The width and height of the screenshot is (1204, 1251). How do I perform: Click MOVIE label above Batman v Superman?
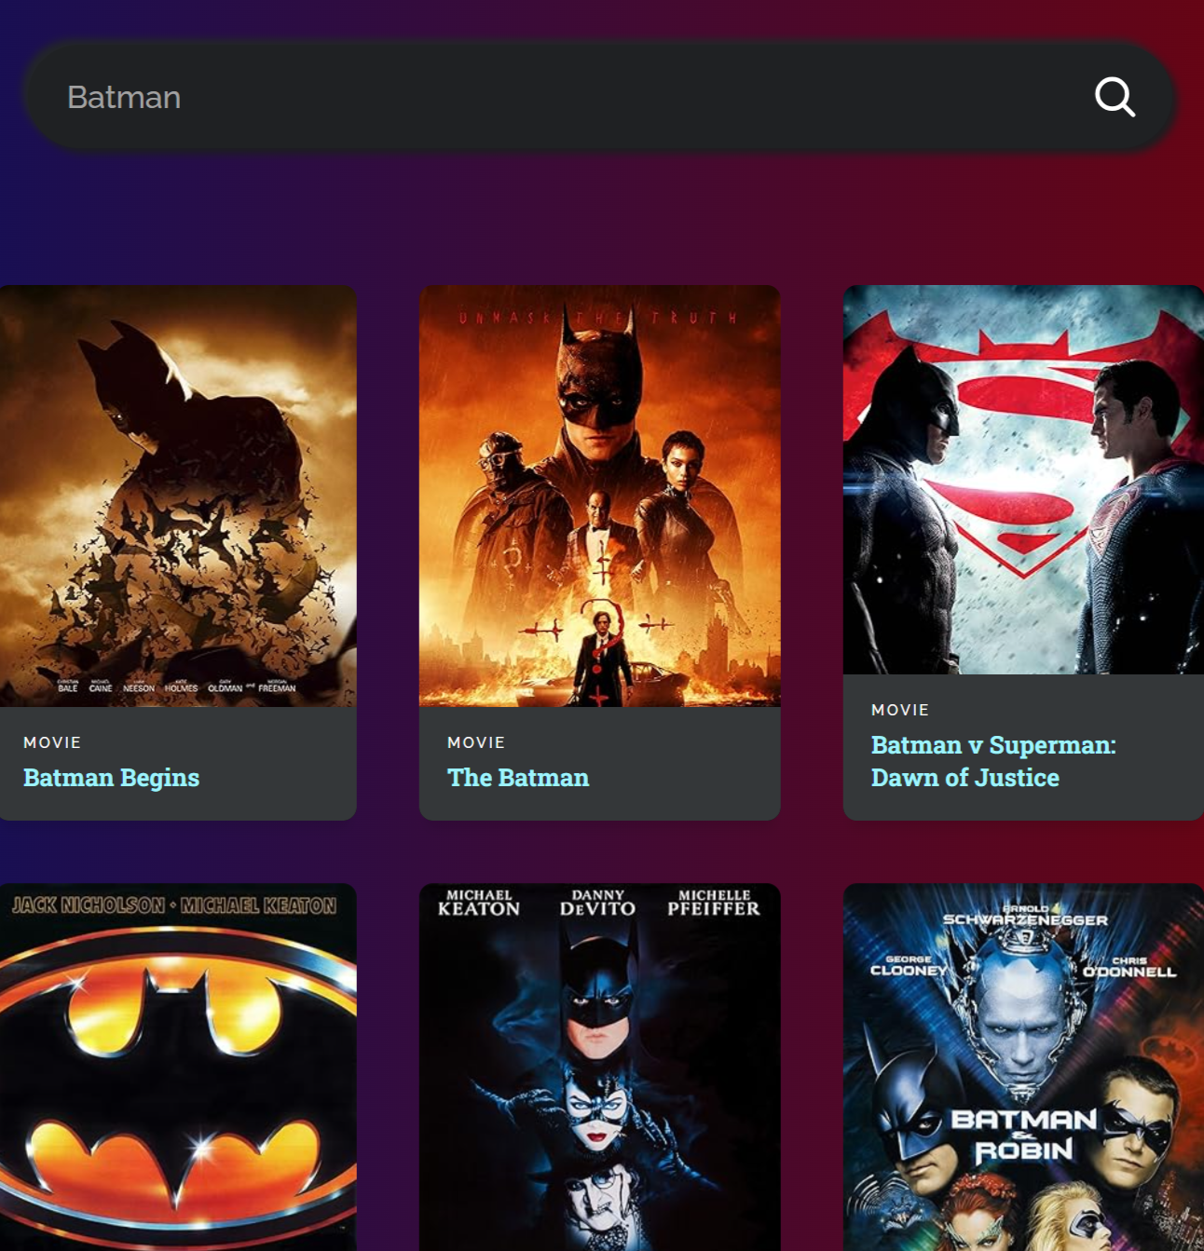tap(900, 710)
